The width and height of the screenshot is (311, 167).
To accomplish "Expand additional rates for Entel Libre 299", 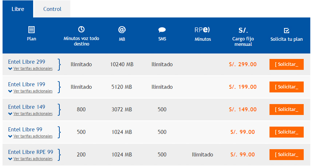I will point(30,68).
